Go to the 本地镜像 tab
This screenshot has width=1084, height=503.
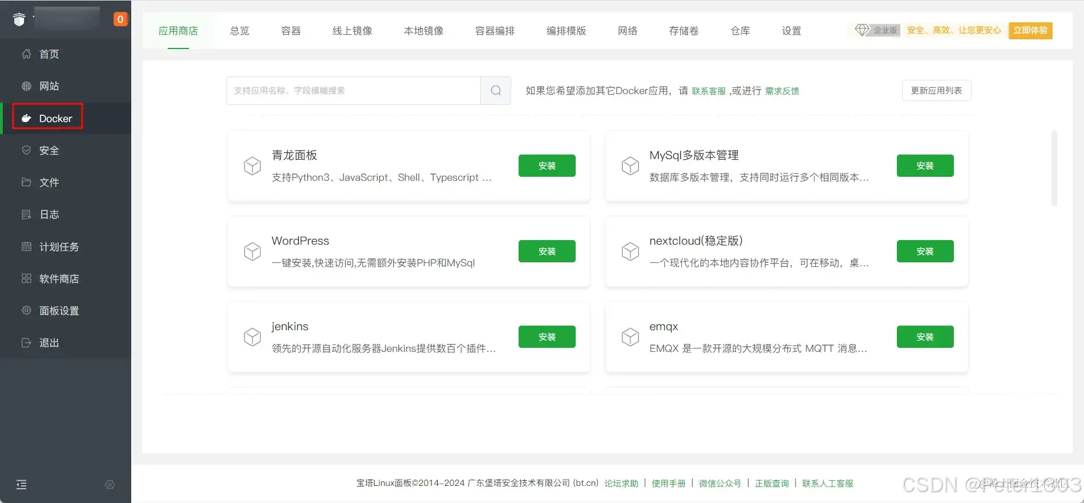424,31
